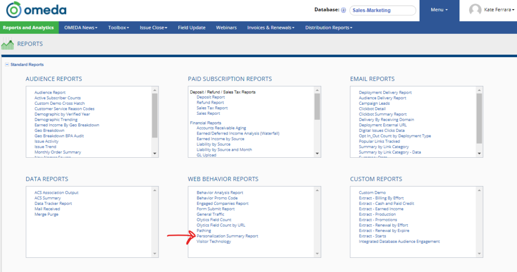Click the Email Reports scroll up arrow

tap(479, 90)
